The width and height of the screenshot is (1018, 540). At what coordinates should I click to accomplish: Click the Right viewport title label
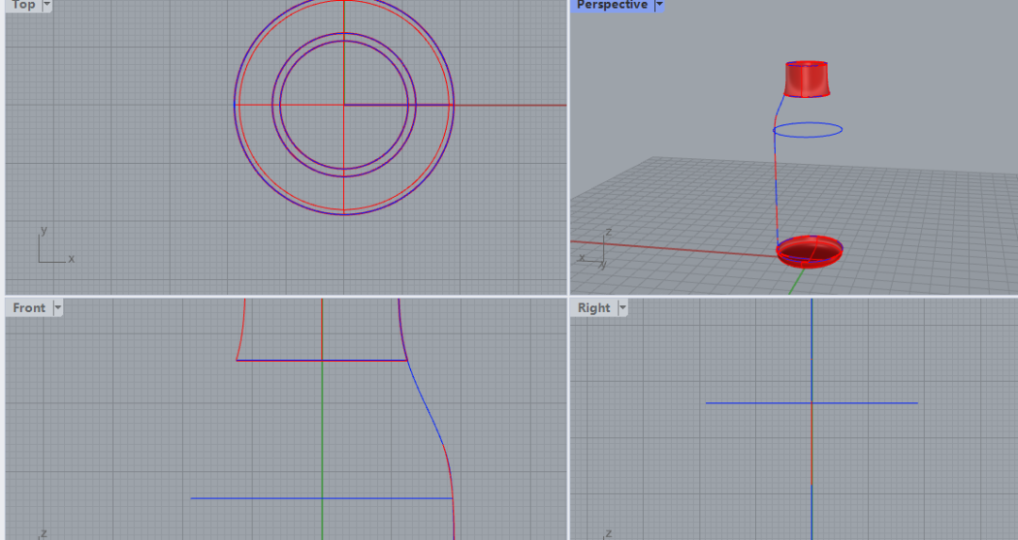(x=594, y=307)
